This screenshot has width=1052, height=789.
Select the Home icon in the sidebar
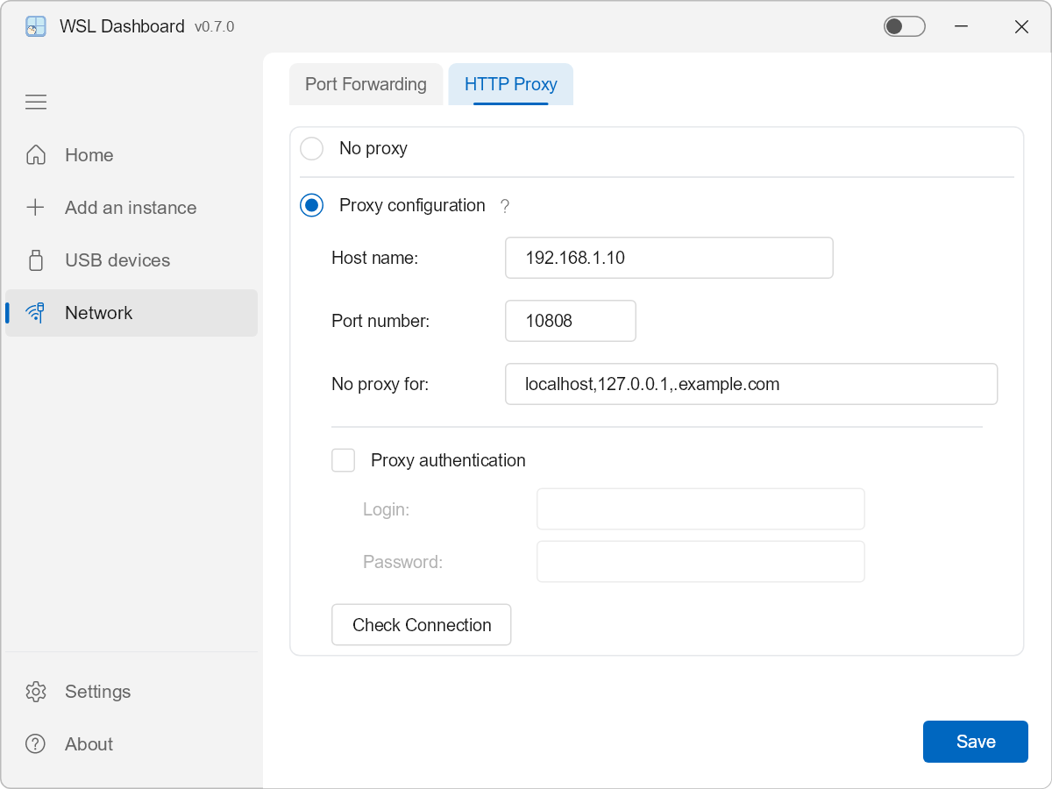click(x=35, y=154)
